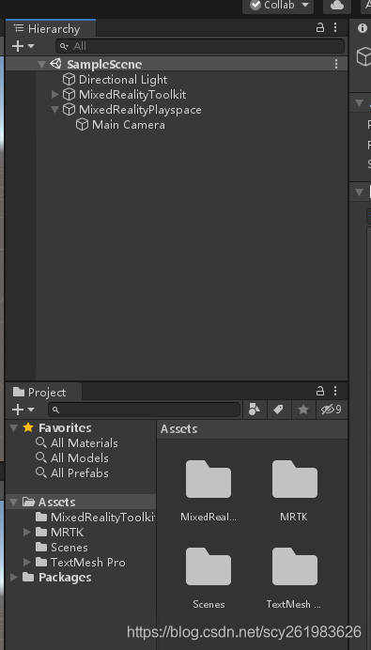The width and height of the screenshot is (371, 650).
Task: Select TextMesh Pro folder in tree
Action: point(88,563)
